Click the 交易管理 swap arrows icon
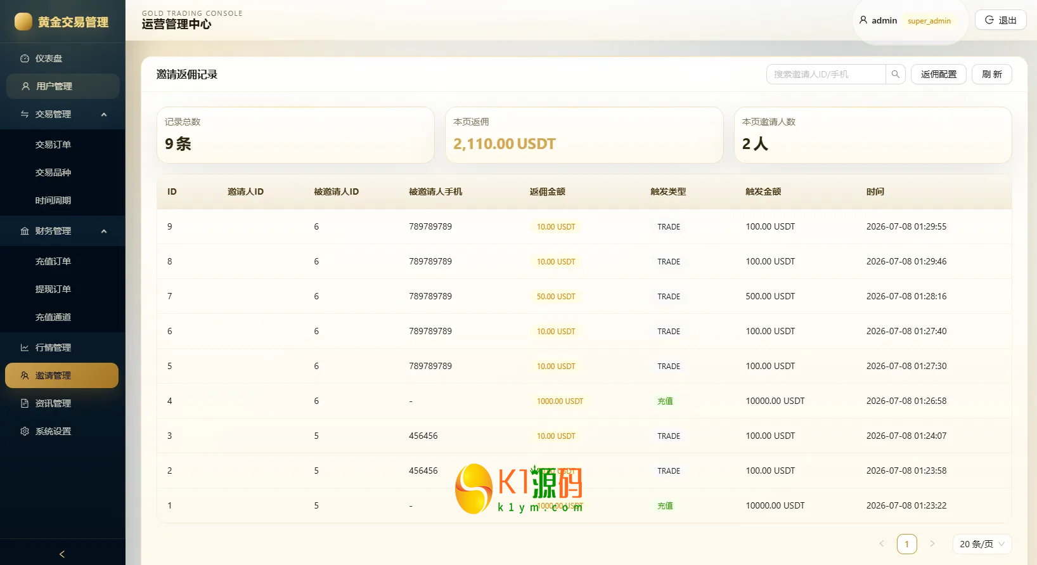Image resolution: width=1037 pixels, height=565 pixels. pos(25,114)
